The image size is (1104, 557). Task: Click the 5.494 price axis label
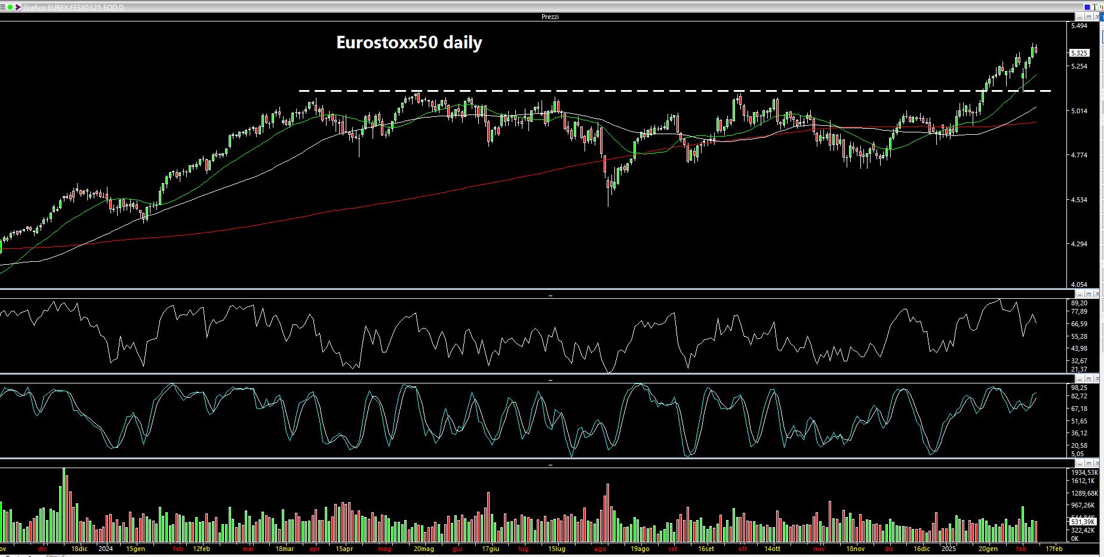(1079, 26)
